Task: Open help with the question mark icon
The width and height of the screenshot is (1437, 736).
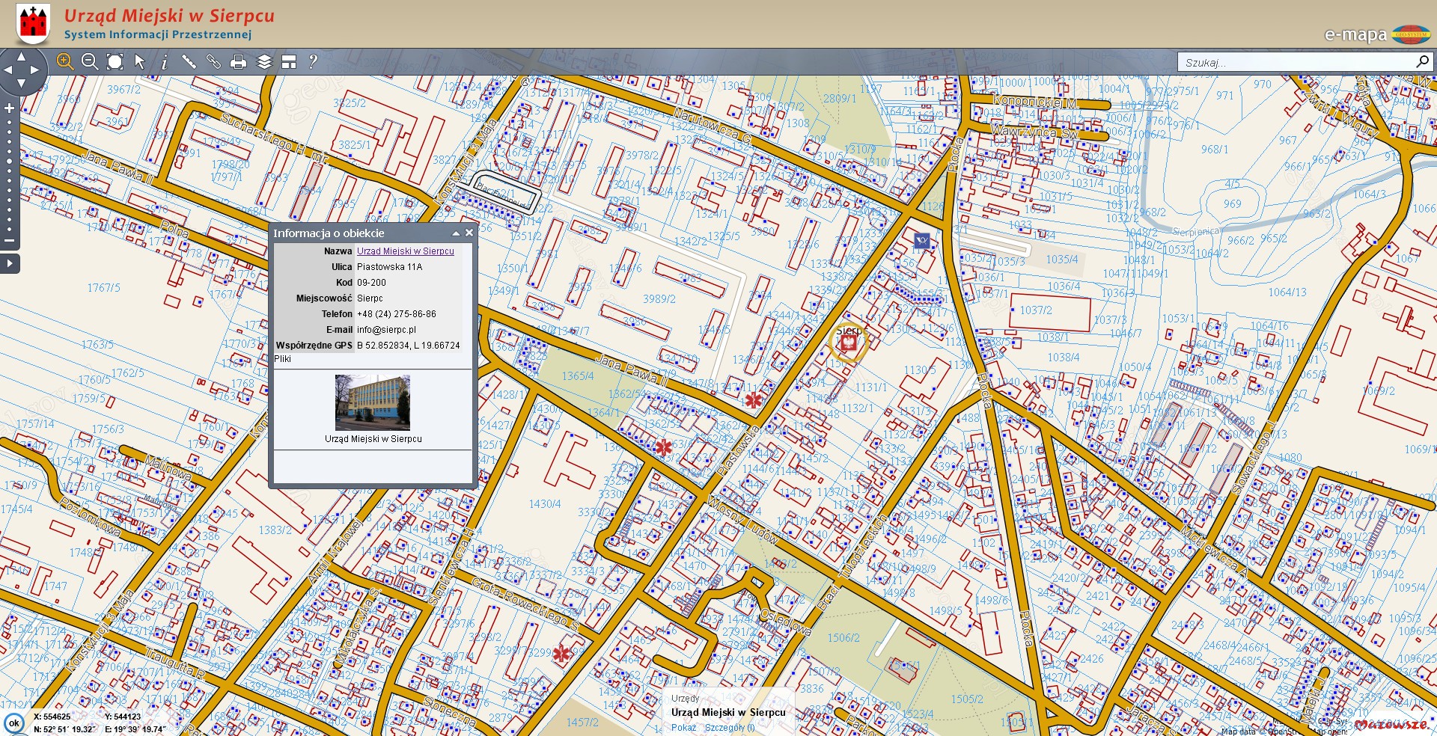Action: [313, 62]
